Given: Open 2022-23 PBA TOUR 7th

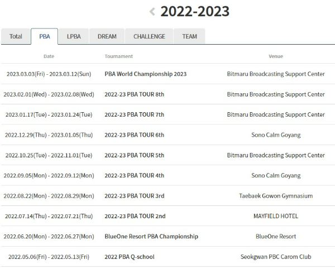Looking at the screenshot, I should coord(135,114).
